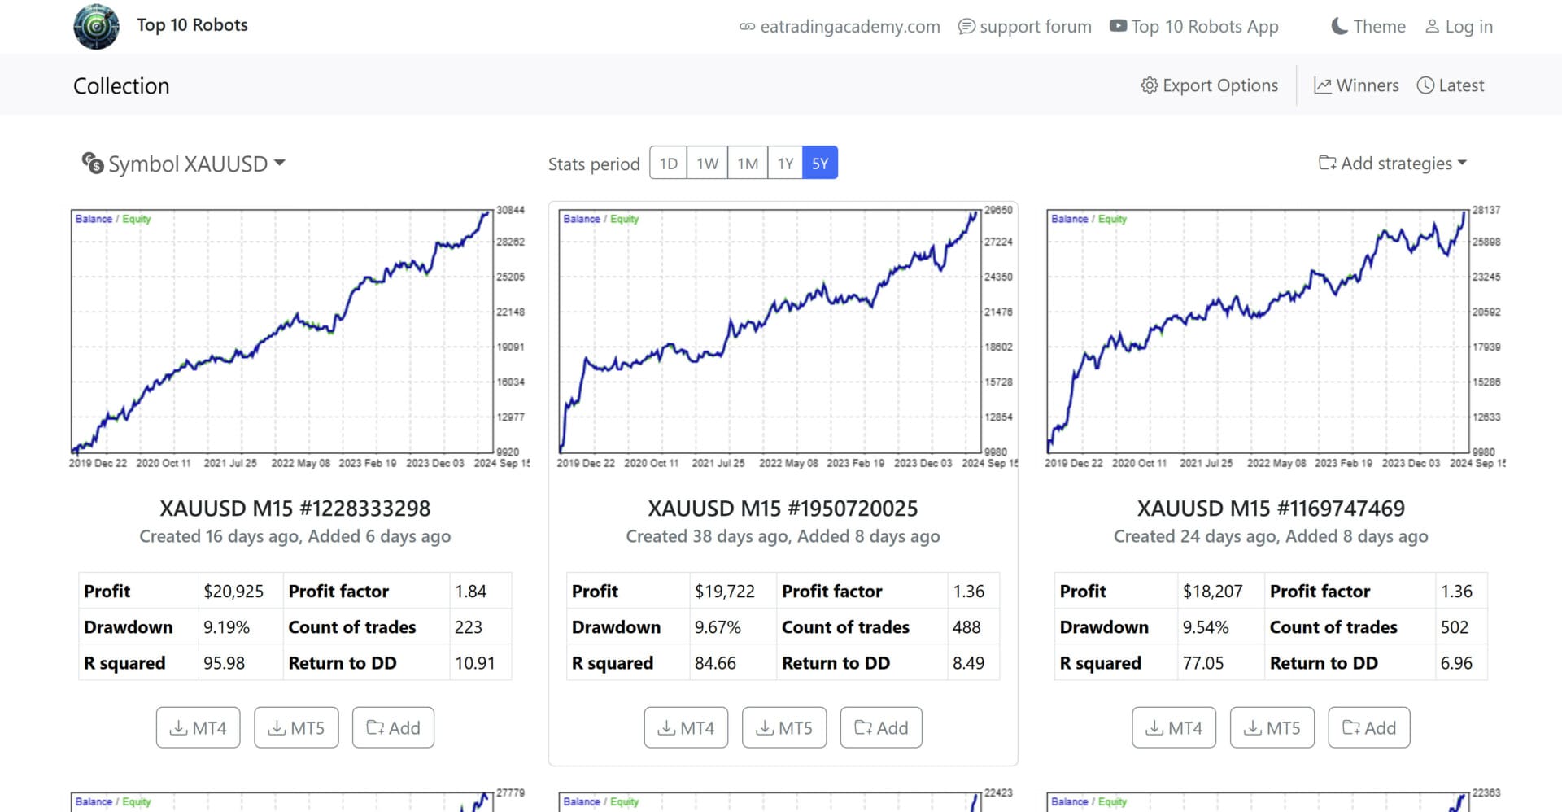Click the Top 10 Robots target logo
Image resolution: width=1562 pixels, height=812 pixels.
96,26
